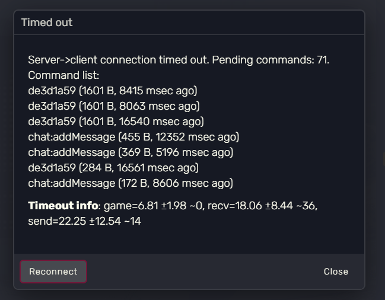Close the Timed out dialog
This screenshot has width=385, height=300.
click(x=336, y=272)
